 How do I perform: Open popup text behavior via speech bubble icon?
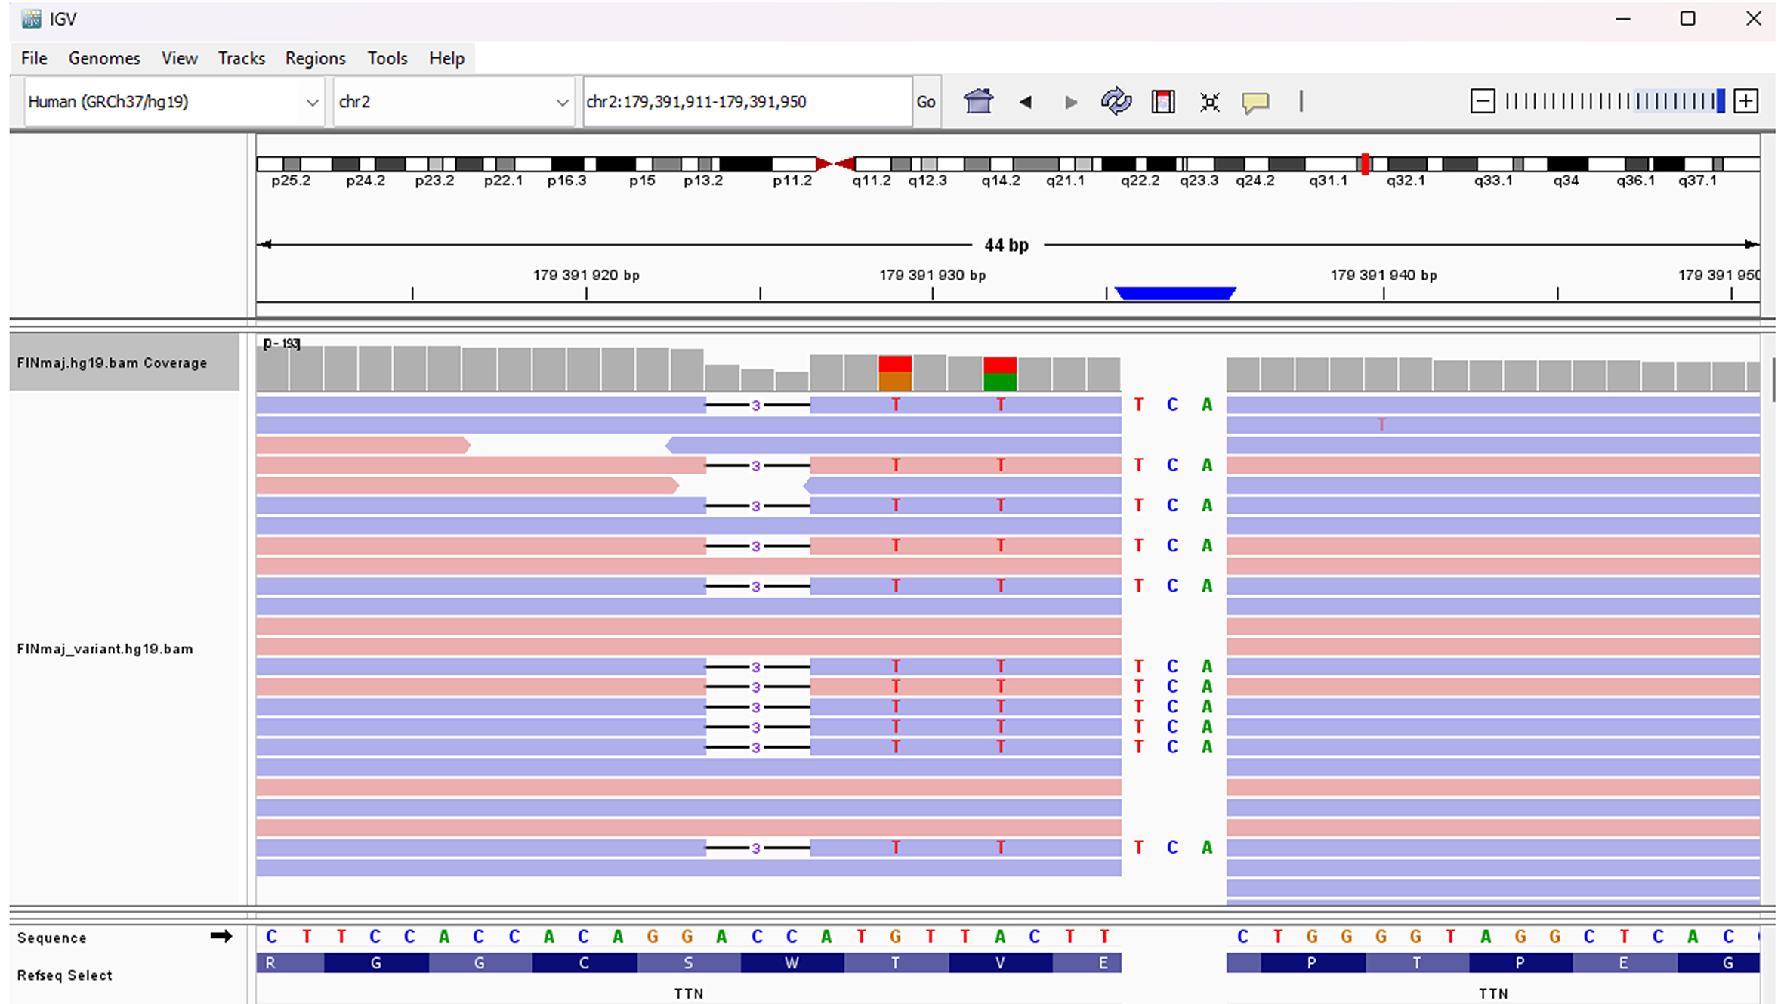(1256, 101)
